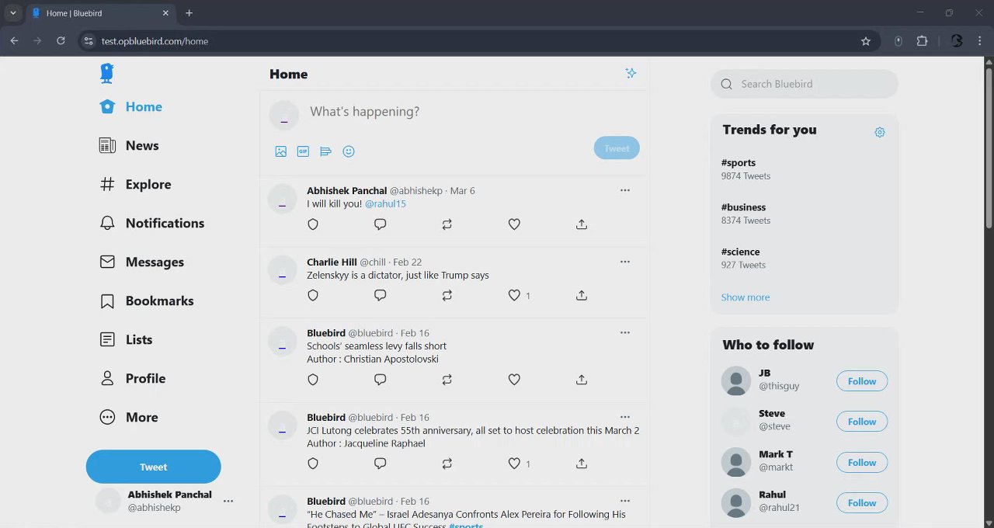994x528 pixels.
Task: Open Bookmarks in the sidebar
Action: coord(146,301)
